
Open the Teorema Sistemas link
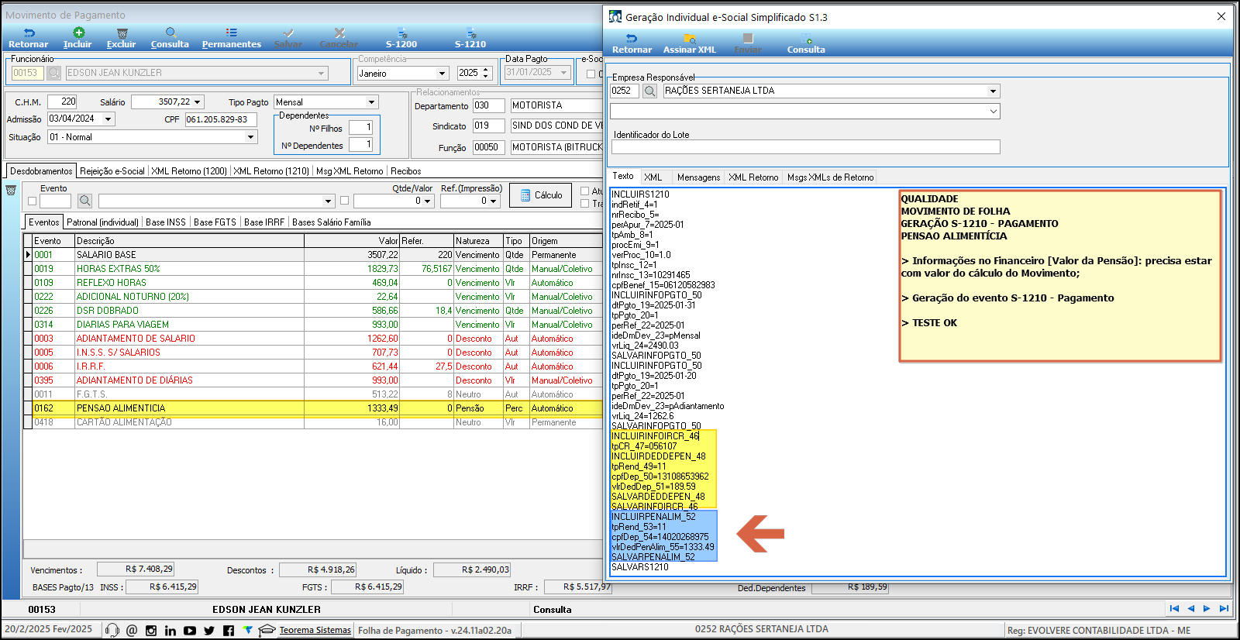click(315, 630)
